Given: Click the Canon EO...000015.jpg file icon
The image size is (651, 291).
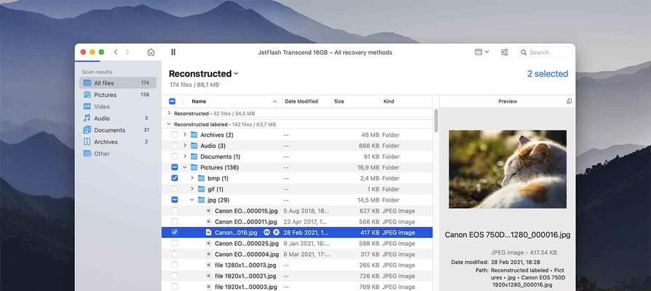Looking at the screenshot, I should point(209,210).
